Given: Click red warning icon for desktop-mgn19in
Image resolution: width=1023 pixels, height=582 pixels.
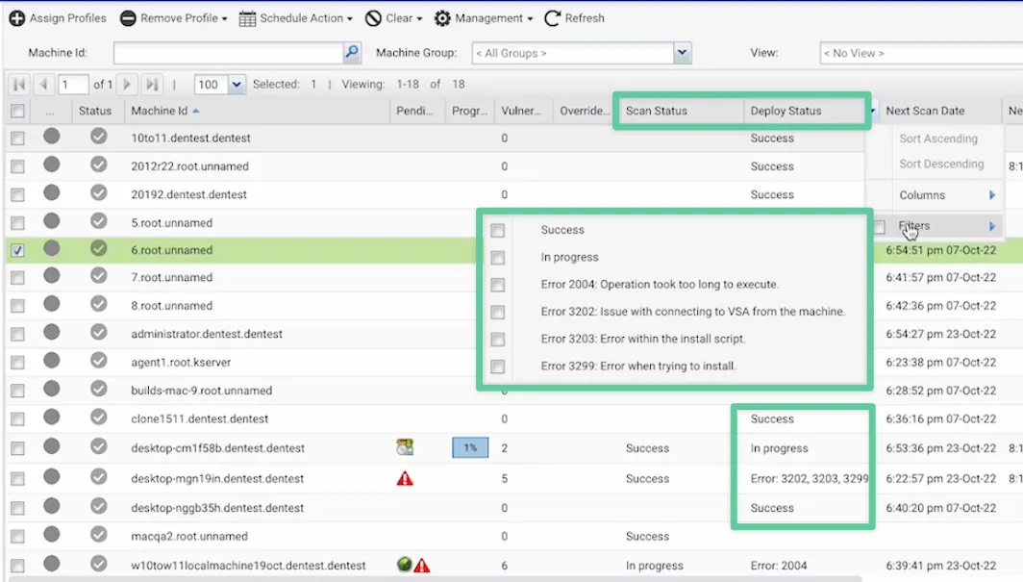Looking at the screenshot, I should click(405, 478).
